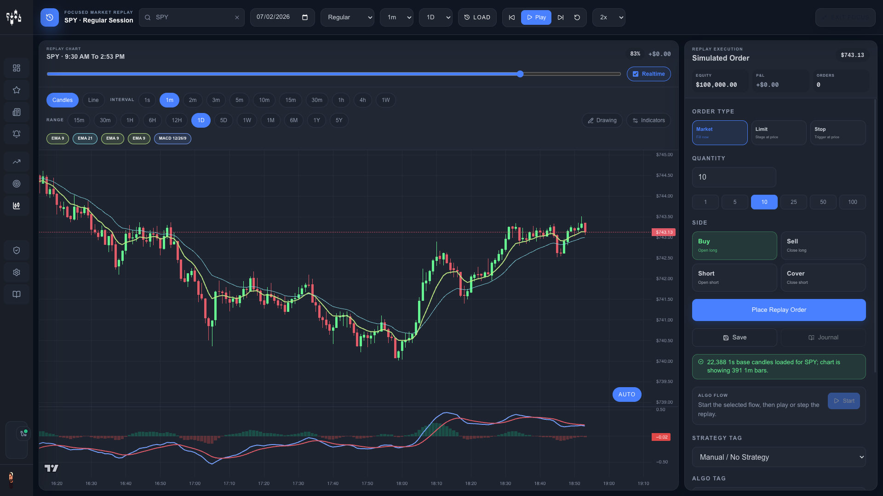883x496 pixels.
Task: Open the 2x playback speed dropdown
Action: pos(609,17)
